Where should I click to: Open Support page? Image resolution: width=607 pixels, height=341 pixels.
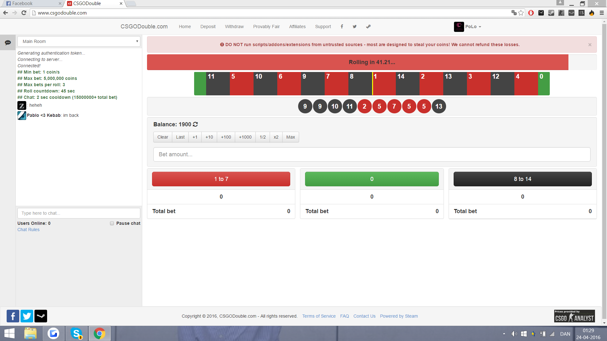point(323,27)
